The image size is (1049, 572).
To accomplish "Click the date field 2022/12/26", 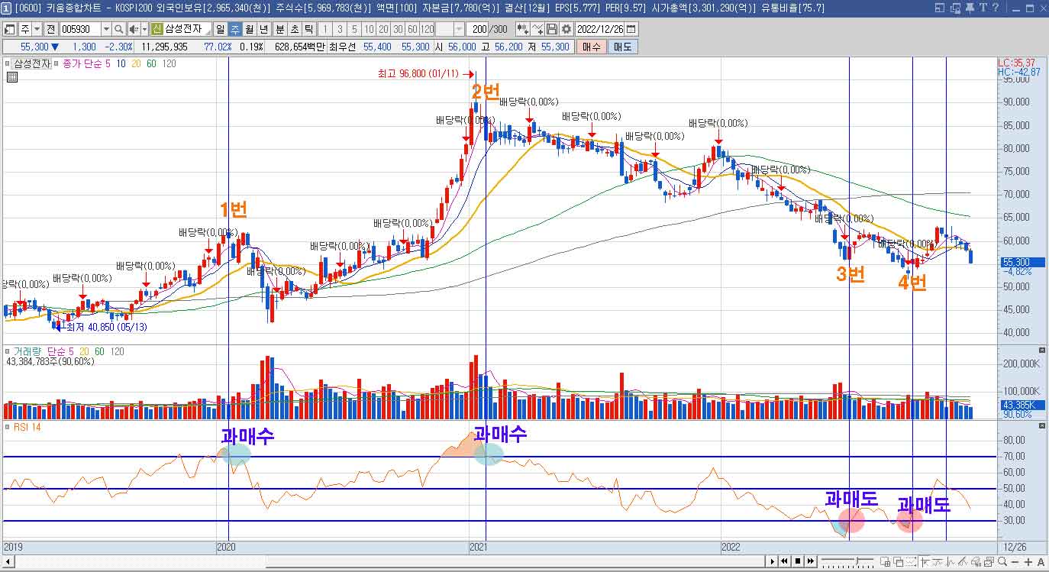I will (600, 29).
